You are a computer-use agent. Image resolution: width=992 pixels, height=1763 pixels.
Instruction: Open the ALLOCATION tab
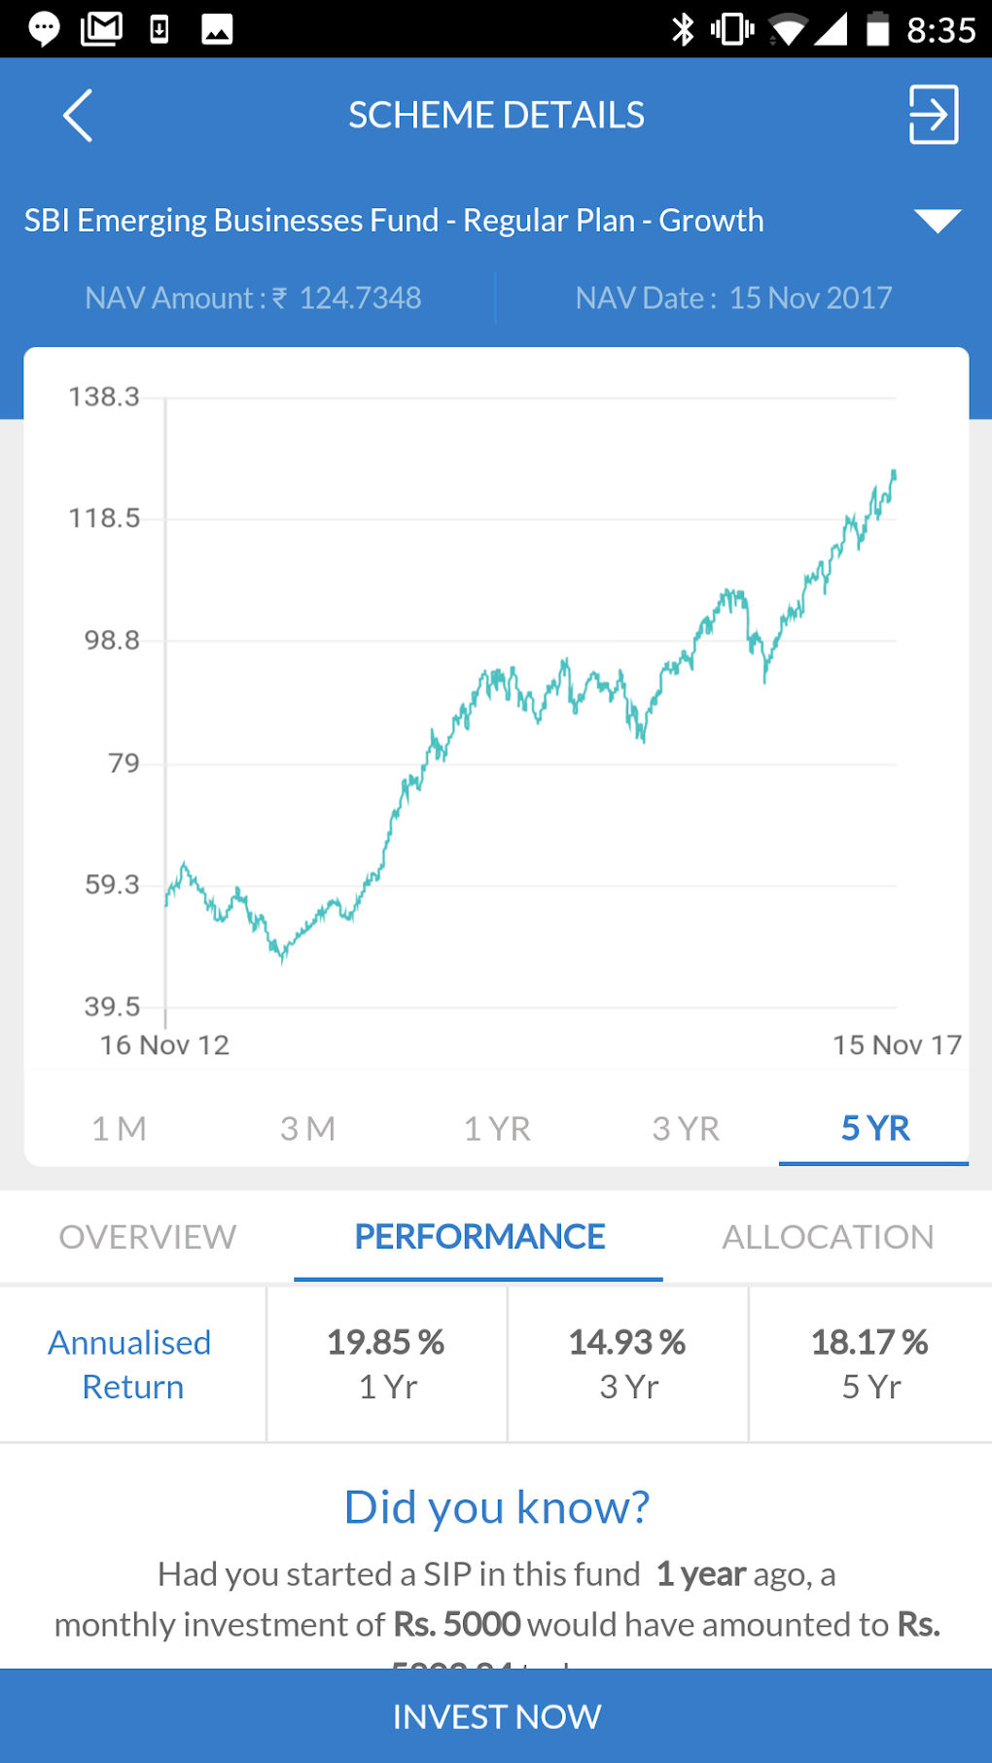[828, 1236]
